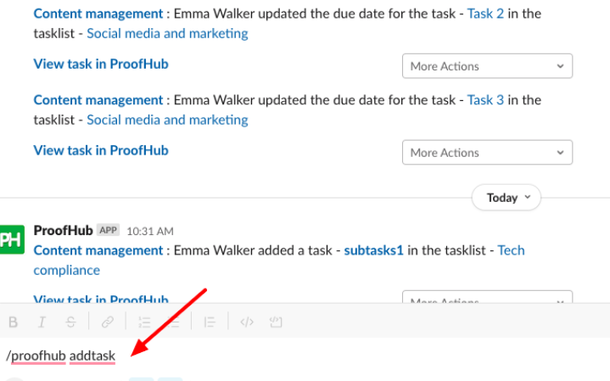Open Content management link in Task 3 message

tap(98, 100)
